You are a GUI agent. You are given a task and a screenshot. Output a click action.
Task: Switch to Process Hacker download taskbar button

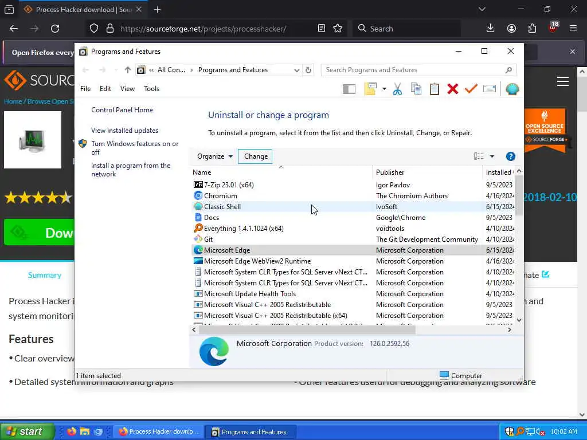point(158,432)
